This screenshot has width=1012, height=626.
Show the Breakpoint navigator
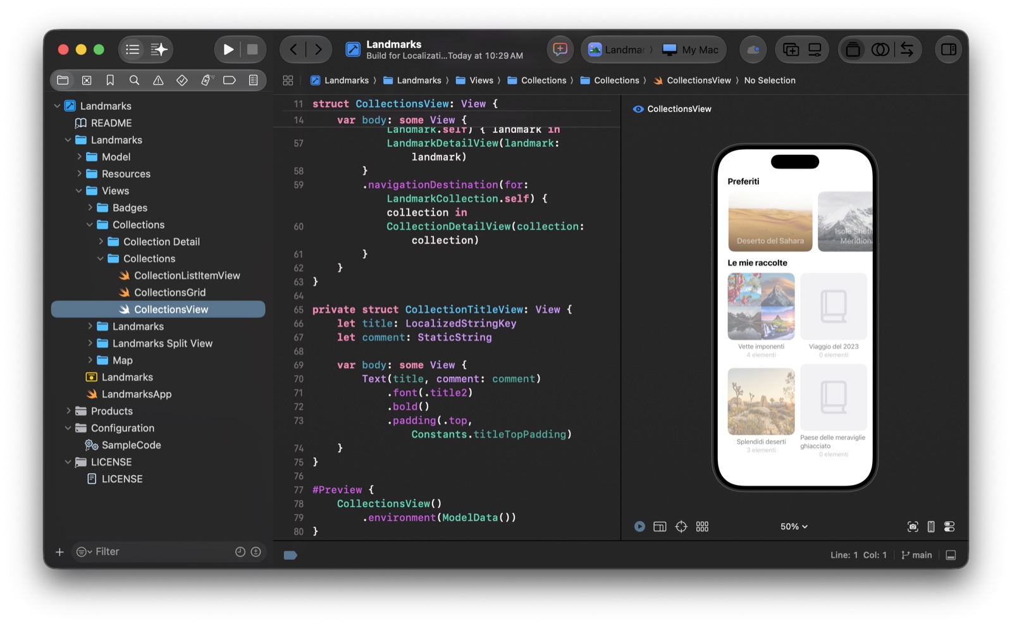(x=230, y=80)
